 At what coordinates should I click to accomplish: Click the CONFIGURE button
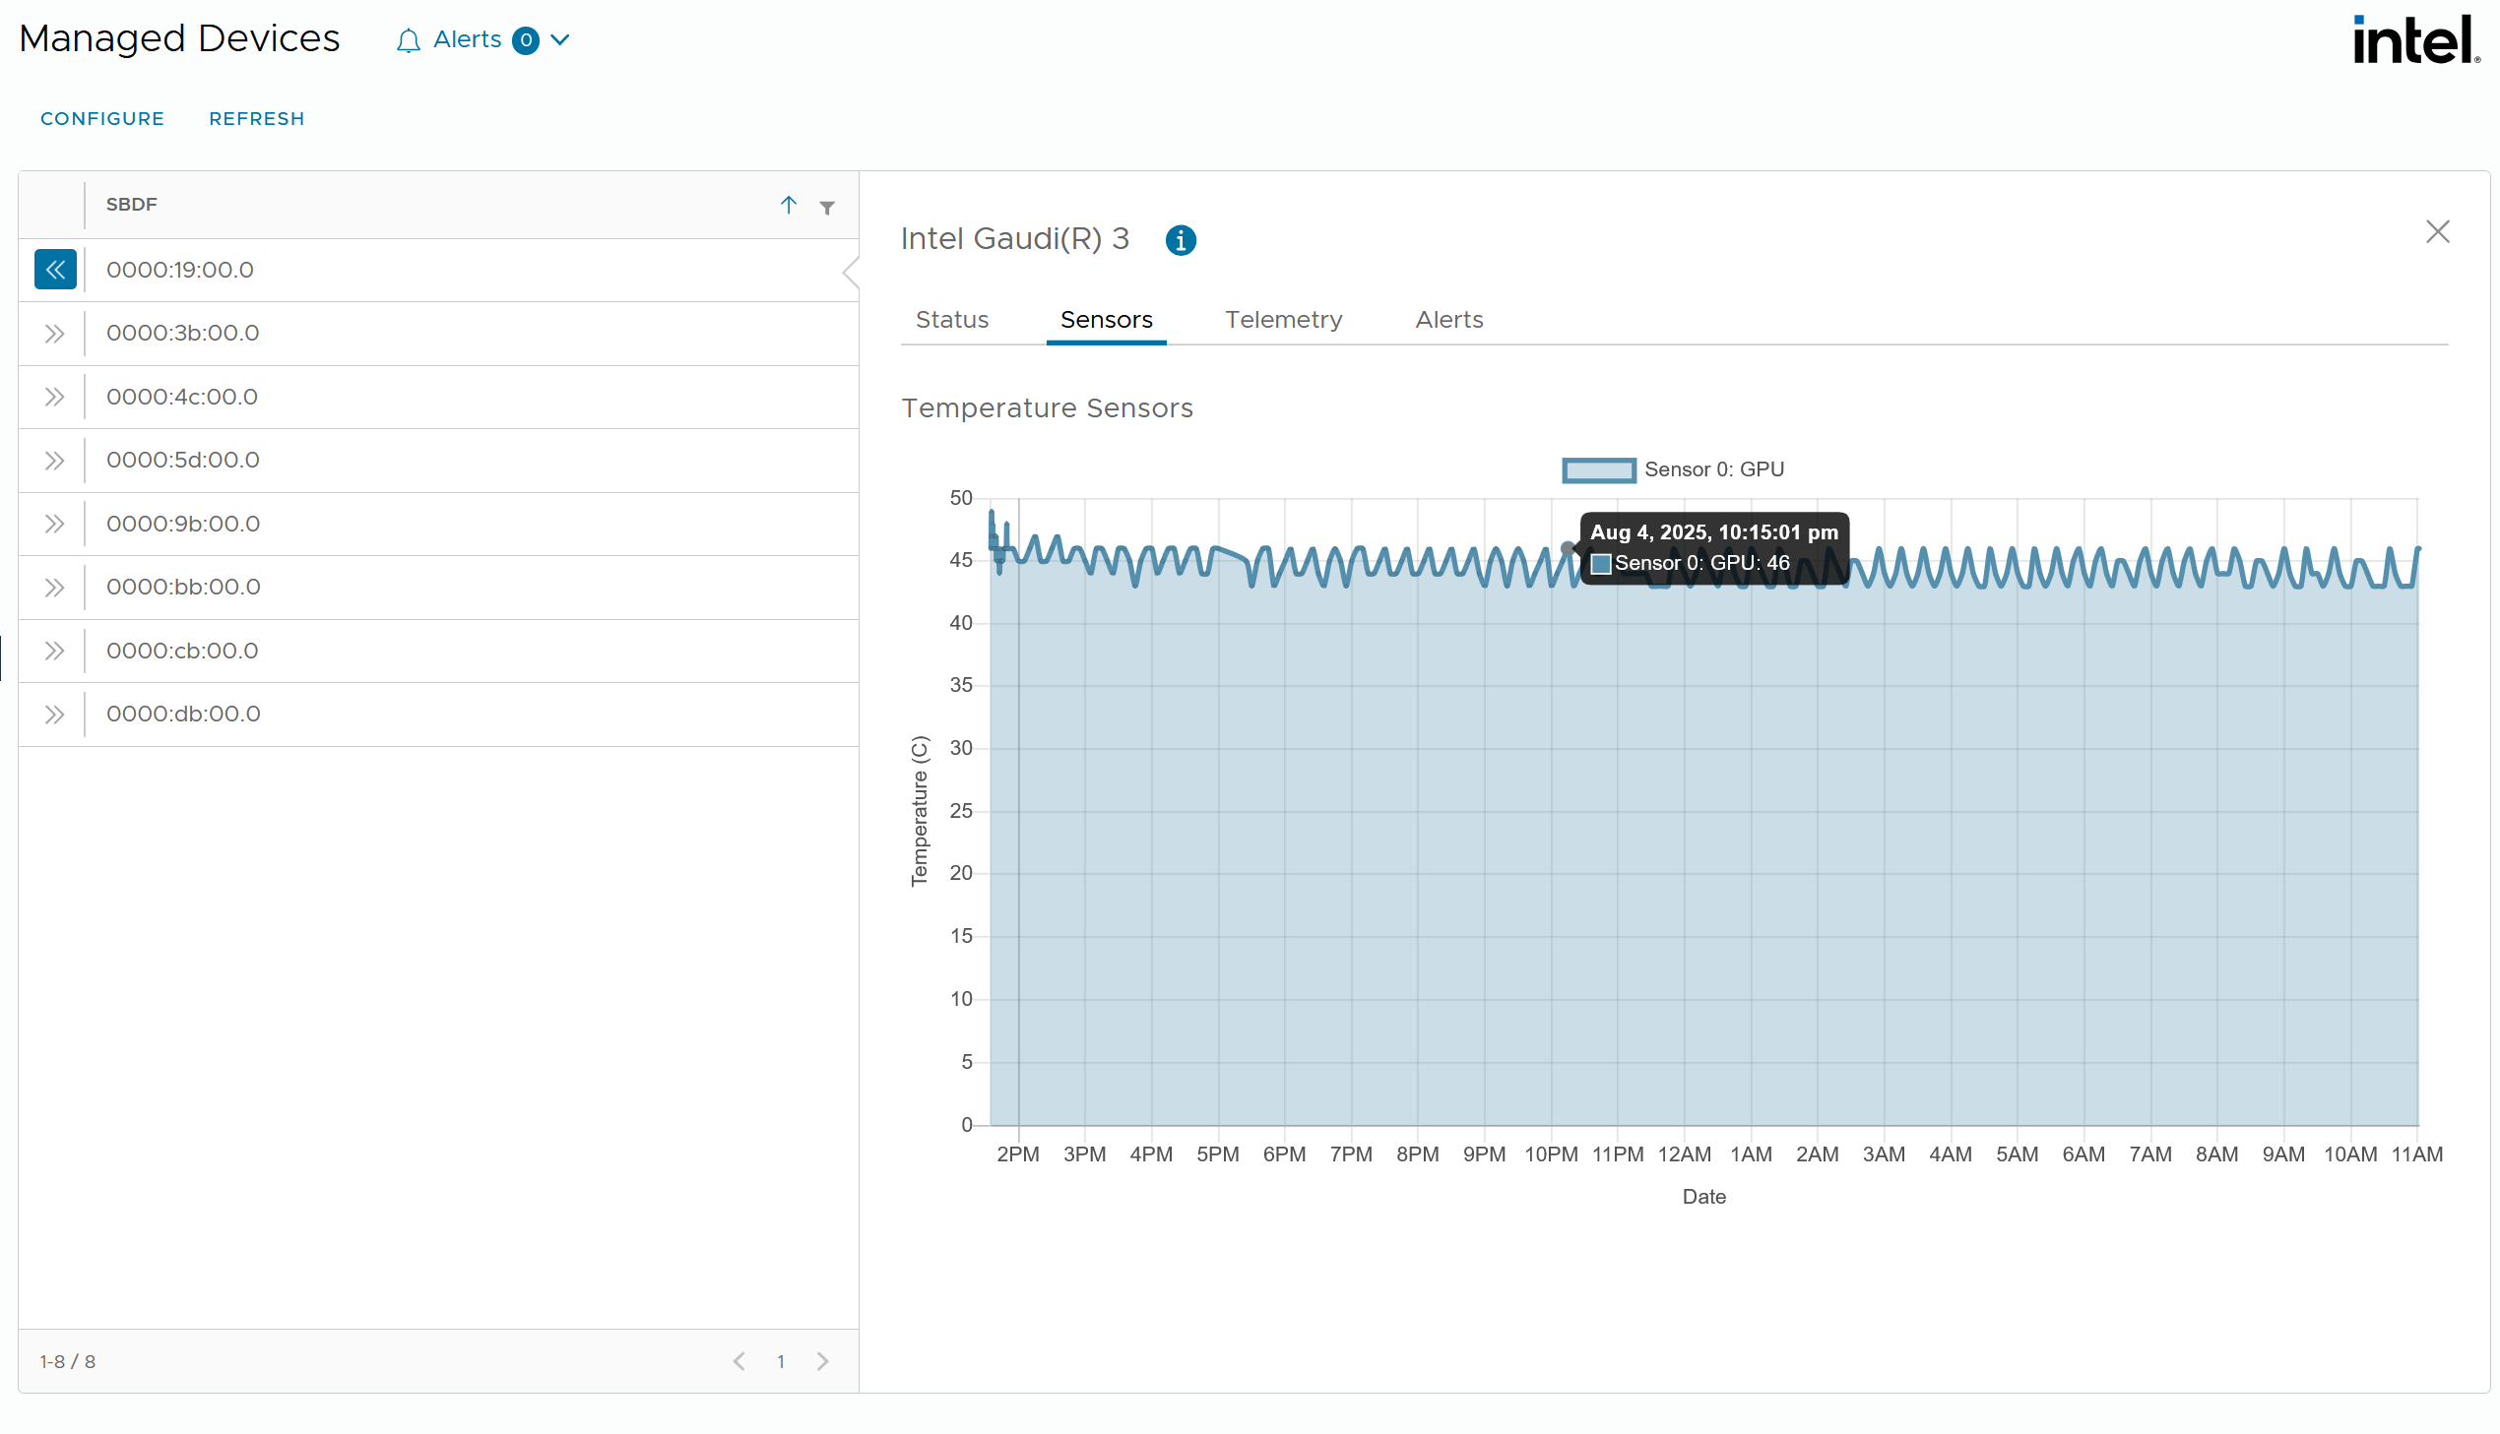102,119
